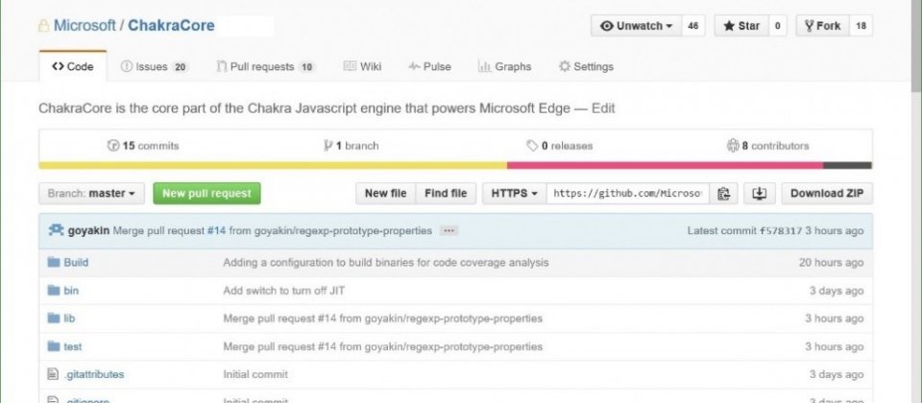Fork the ChakraCore repository
The height and width of the screenshot is (403, 922).
(x=823, y=26)
